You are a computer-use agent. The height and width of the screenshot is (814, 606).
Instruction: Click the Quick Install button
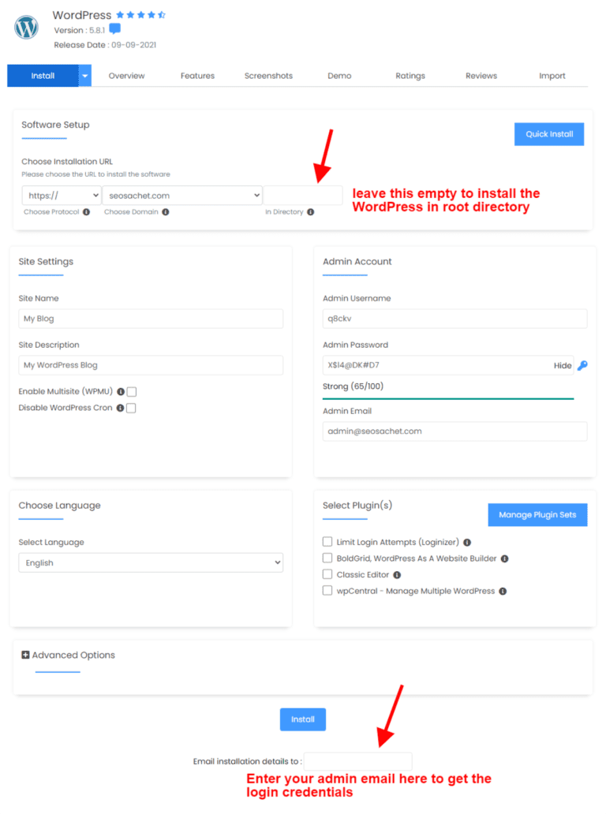point(549,134)
